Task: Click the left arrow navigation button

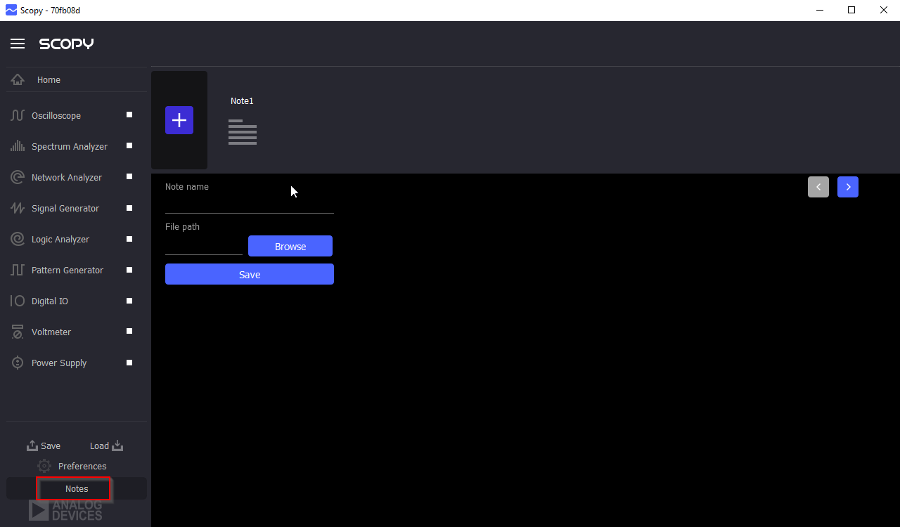Action: 818,187
